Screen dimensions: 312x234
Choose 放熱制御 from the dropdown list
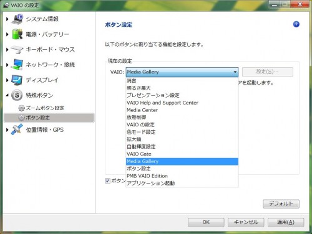(182, 117)
